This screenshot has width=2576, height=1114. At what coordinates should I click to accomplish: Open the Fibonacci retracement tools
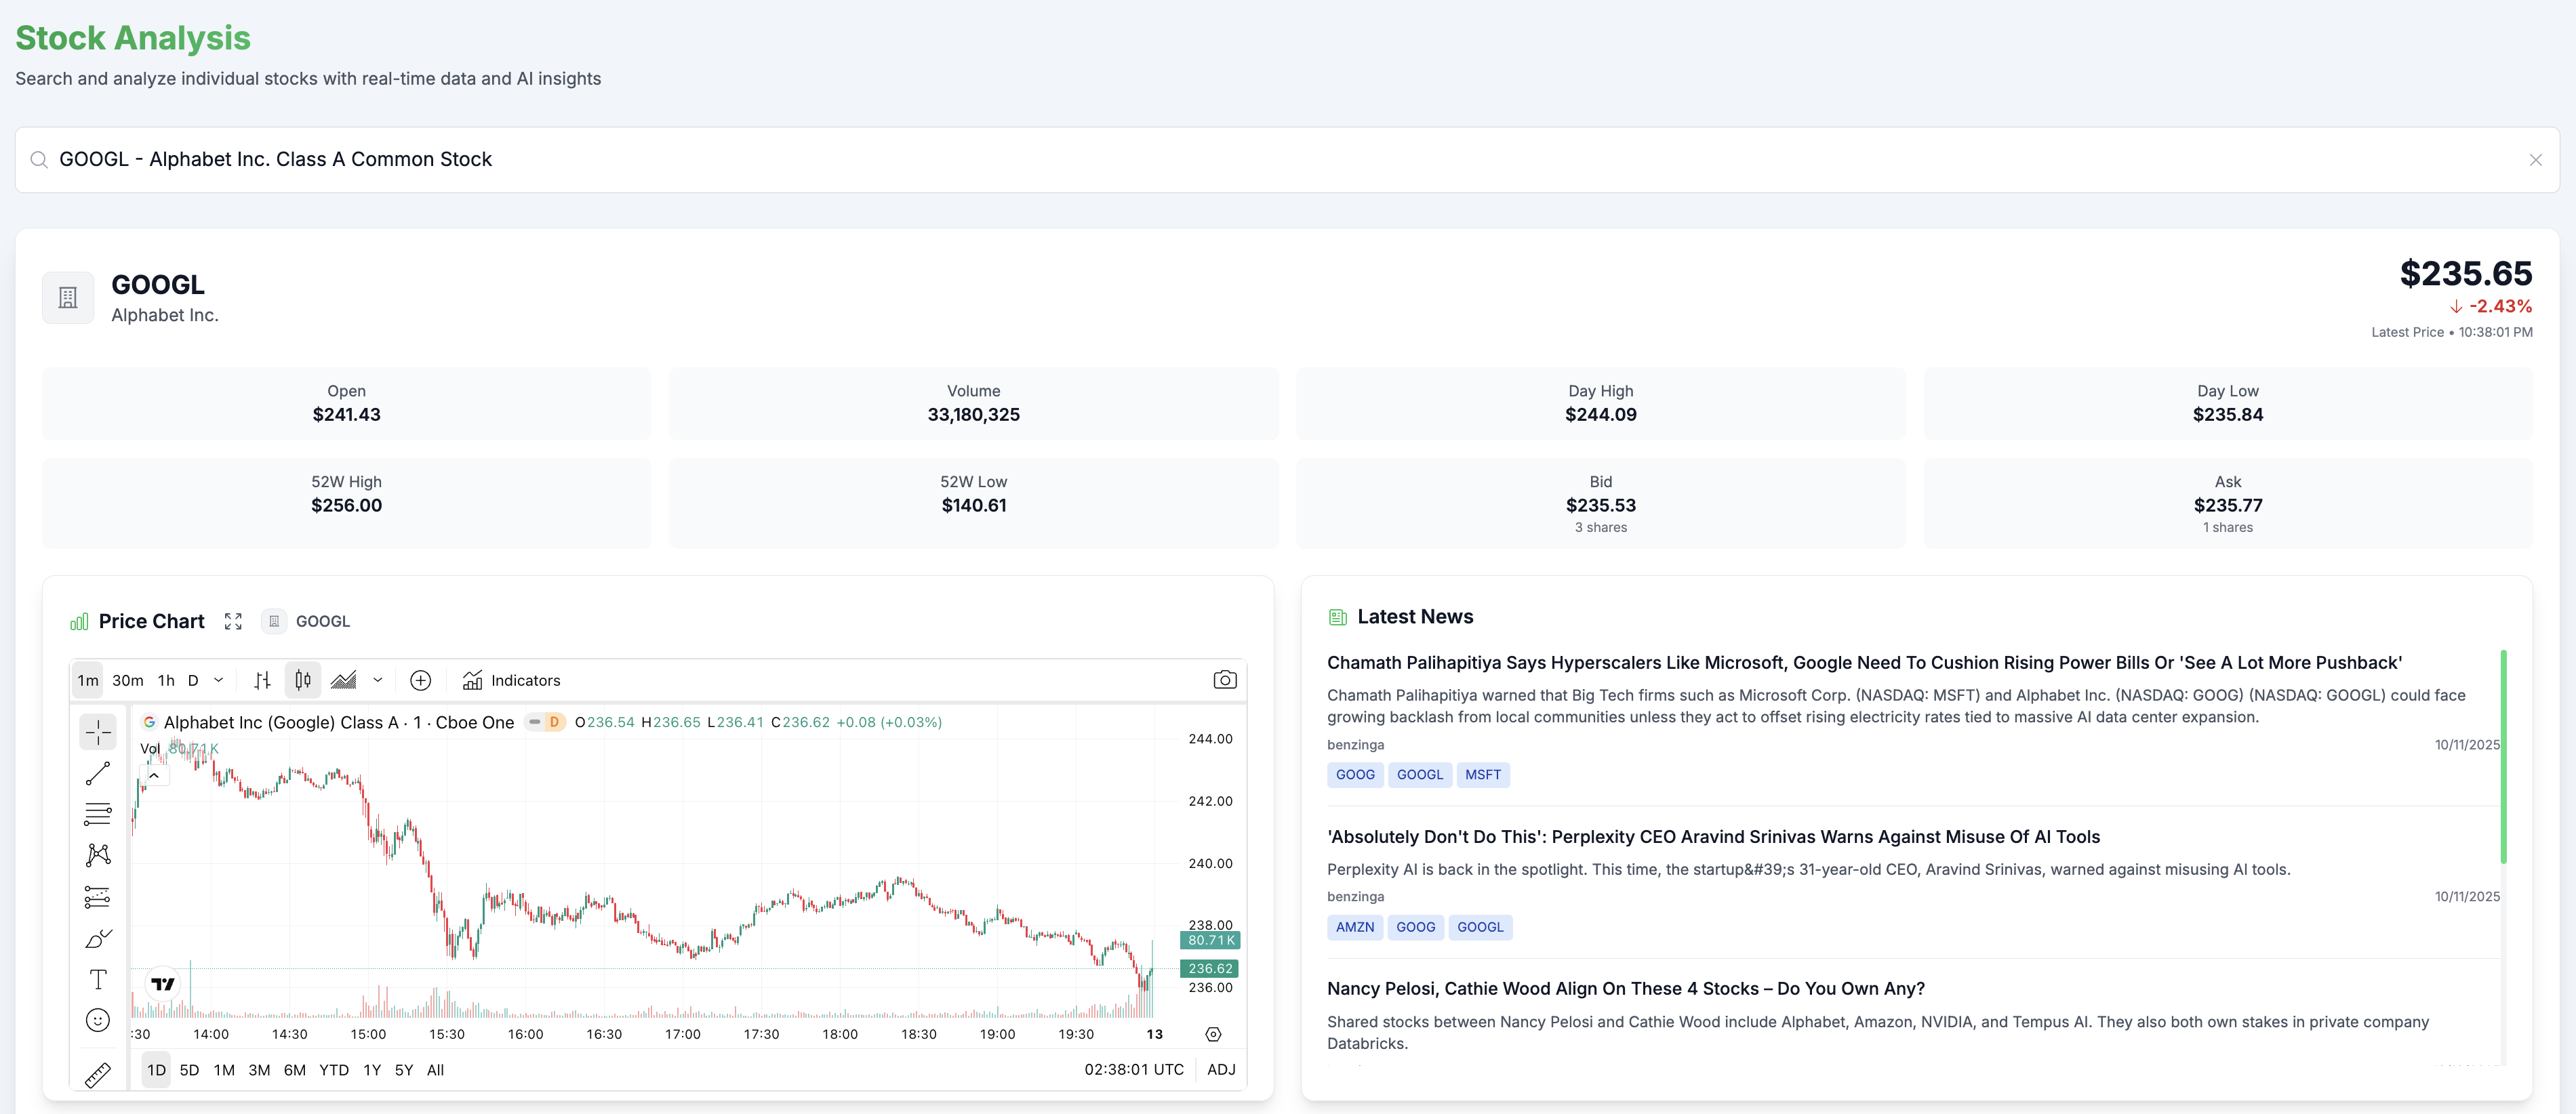tap(98, 814)
